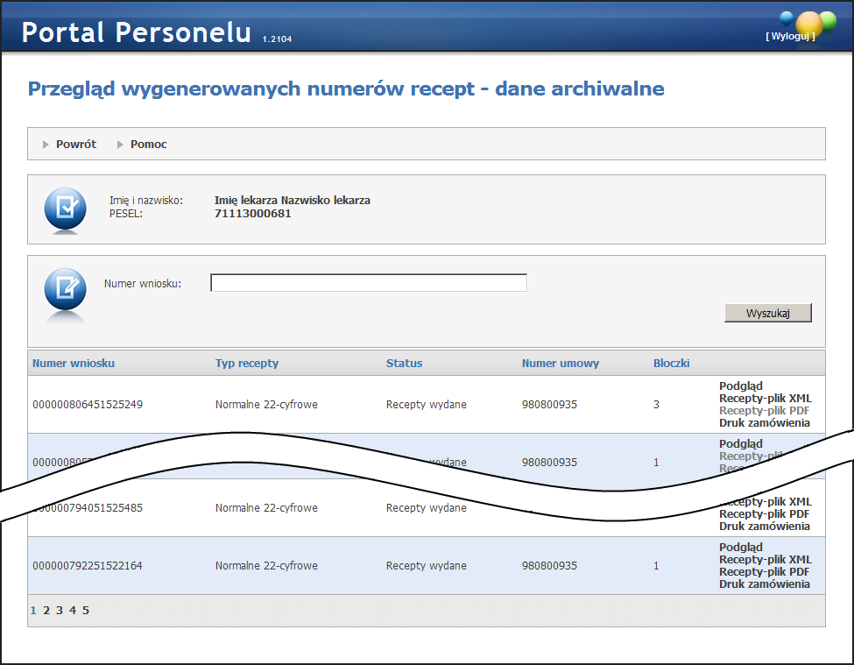Click the arrow next to Pomoc
Image resolution: width=854 pixels, height=665 pixels.
pos(120,145)
